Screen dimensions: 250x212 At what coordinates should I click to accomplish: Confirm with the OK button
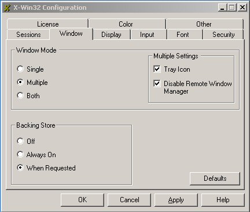coord(82,200)
